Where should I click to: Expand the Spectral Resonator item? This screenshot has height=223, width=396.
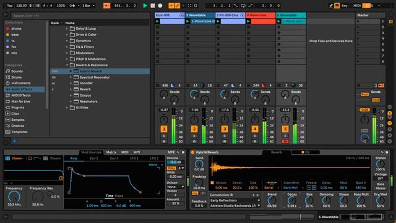pyautogui.click(x=71, y=77)
